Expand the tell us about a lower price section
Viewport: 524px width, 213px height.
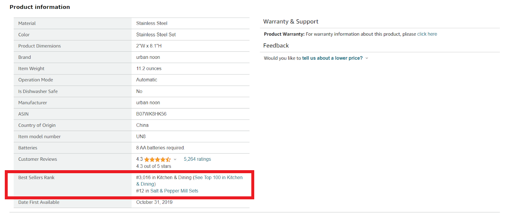[x=332, y=58]
